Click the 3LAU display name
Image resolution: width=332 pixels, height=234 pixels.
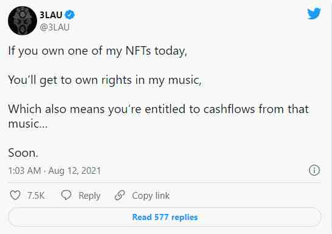point(51,15)
